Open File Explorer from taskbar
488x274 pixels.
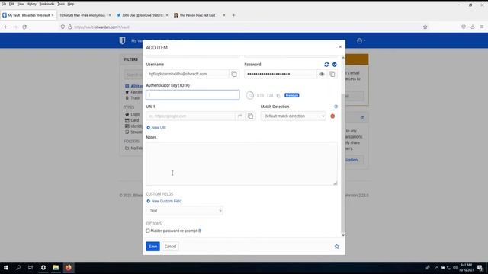[x=56, y=267]
